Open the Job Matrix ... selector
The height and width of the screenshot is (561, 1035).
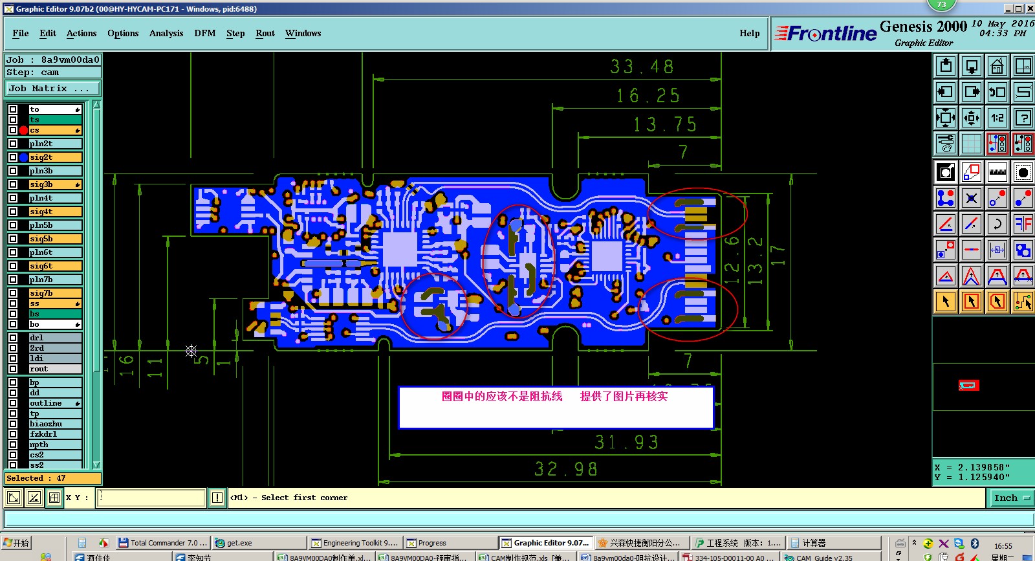53,89
